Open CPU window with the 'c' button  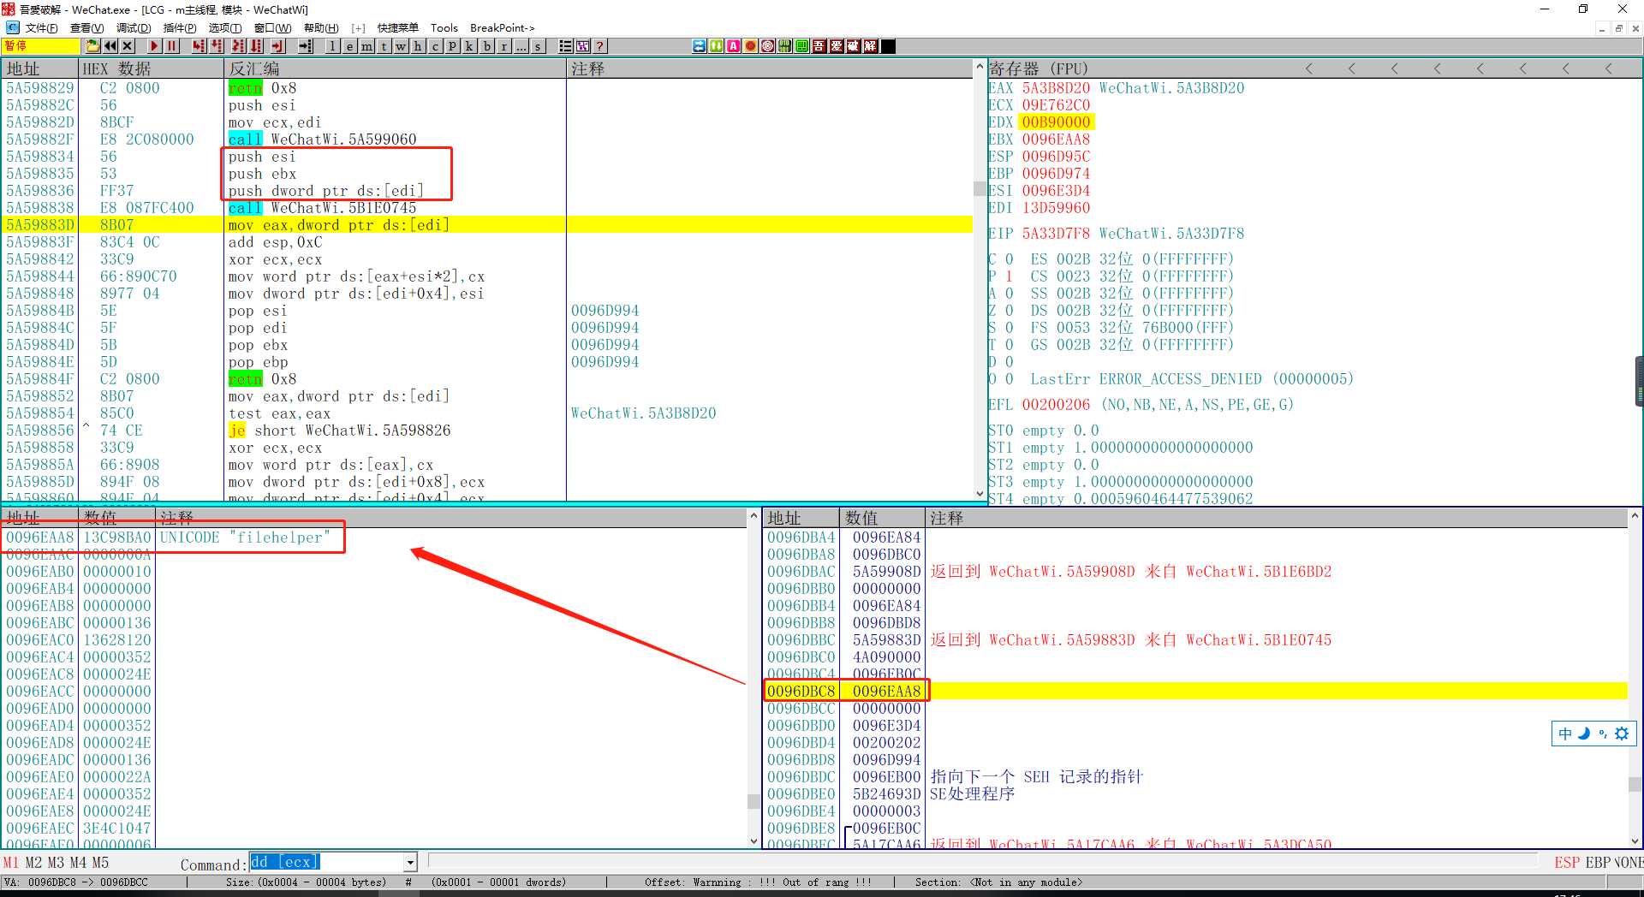tap(436, 46)
